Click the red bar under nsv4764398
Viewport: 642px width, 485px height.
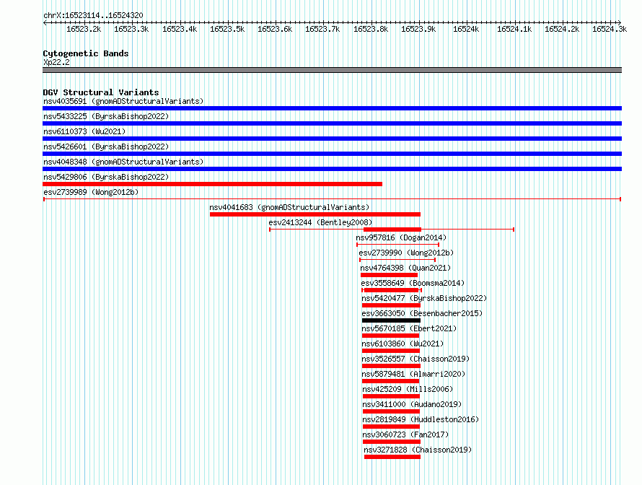click(389, 275)
